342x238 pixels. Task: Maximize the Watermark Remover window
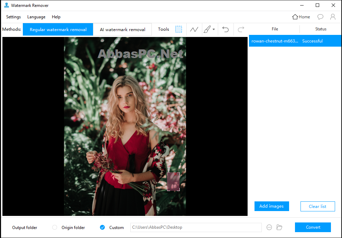tap(317, 5)
